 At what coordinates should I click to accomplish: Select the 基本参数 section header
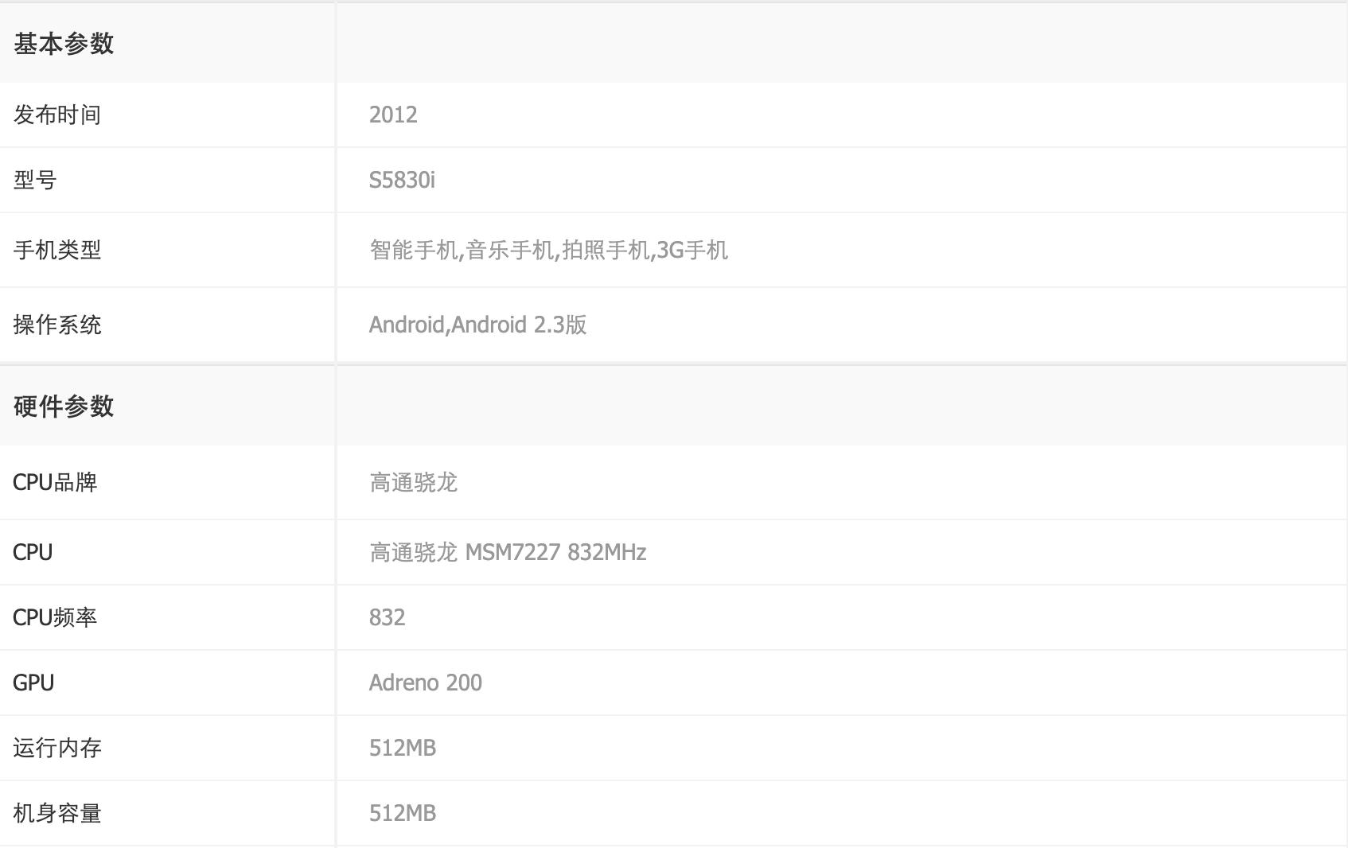[x=64, y=45]
